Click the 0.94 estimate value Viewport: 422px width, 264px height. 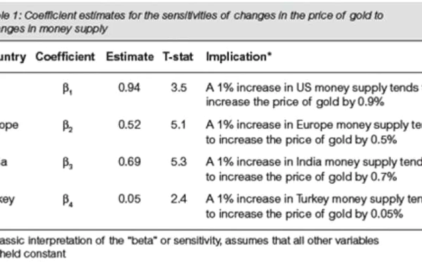point(129,88)
